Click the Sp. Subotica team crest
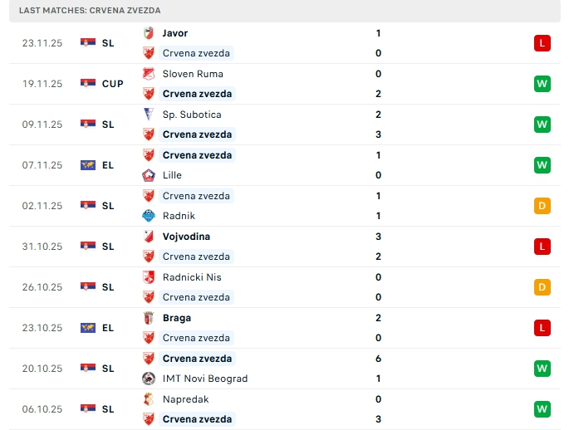The width and height of the screenshot is (569, 430). (149, 115)
